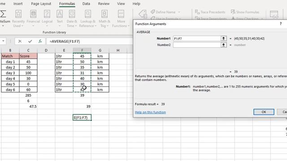Expand the Define Name dropdown arrow
The height and width of the screenshot is (161, 287).
[179, 12]
